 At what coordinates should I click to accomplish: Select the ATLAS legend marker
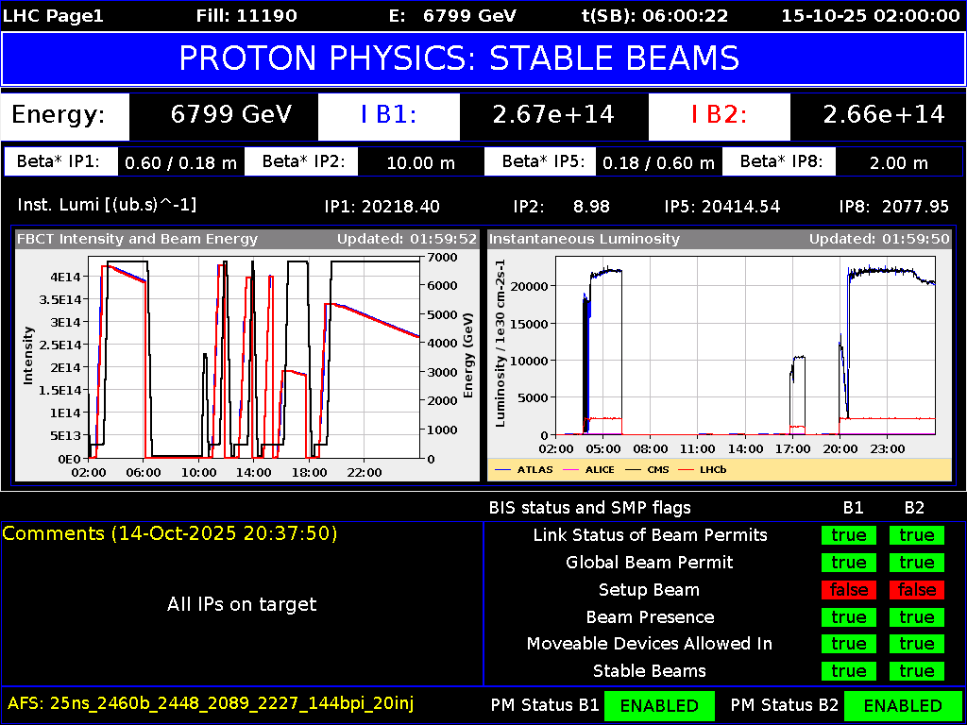pos(501,469)
